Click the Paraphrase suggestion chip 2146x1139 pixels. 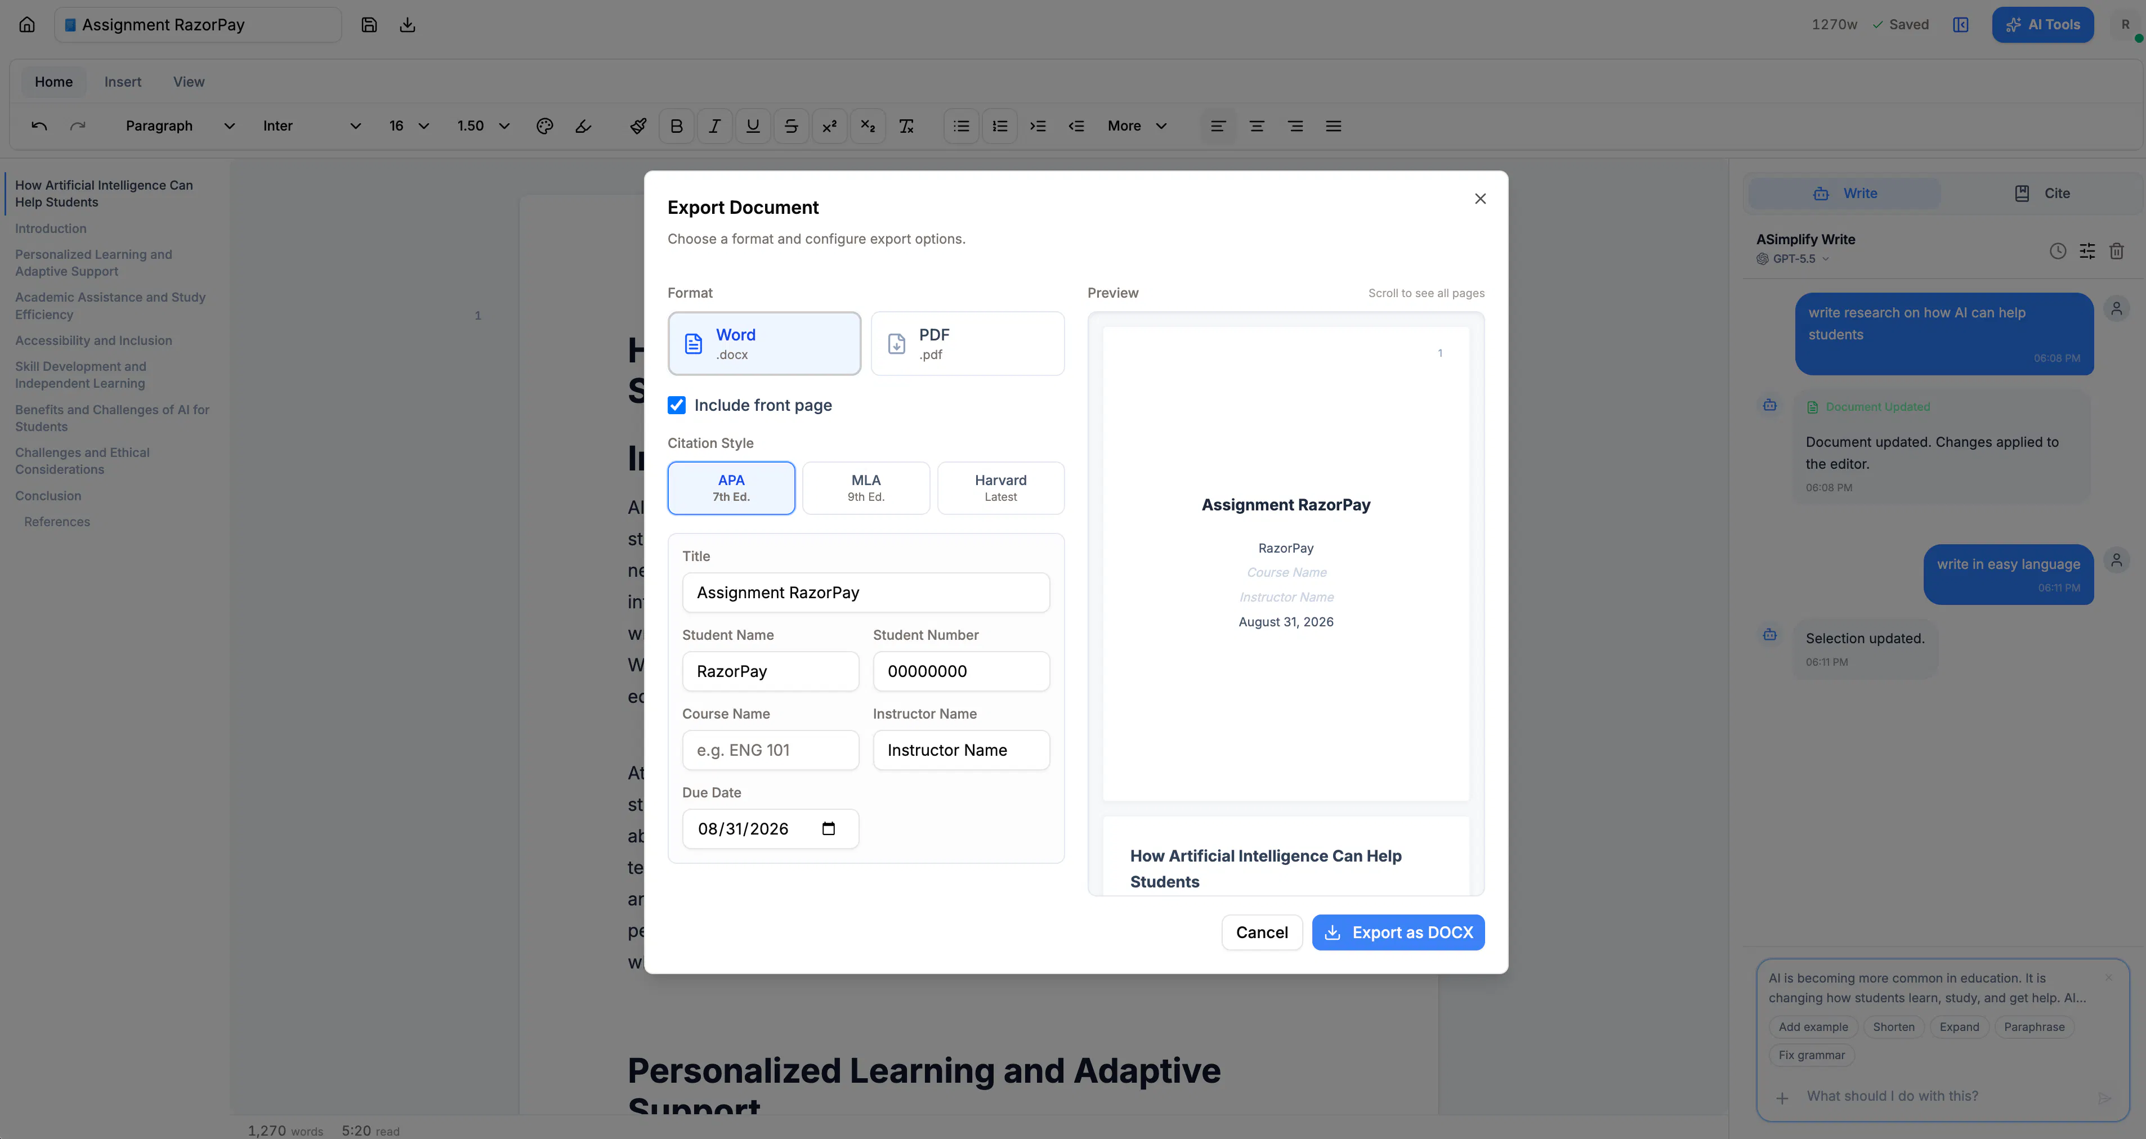(x=2033, y=1026)
